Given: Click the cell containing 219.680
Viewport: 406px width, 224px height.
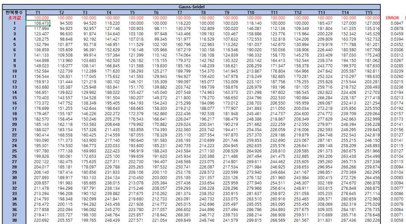Looking at the screenshot, I should tap(132, 199).
